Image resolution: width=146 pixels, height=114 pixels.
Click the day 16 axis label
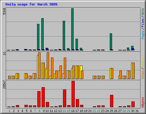[73, 111]
